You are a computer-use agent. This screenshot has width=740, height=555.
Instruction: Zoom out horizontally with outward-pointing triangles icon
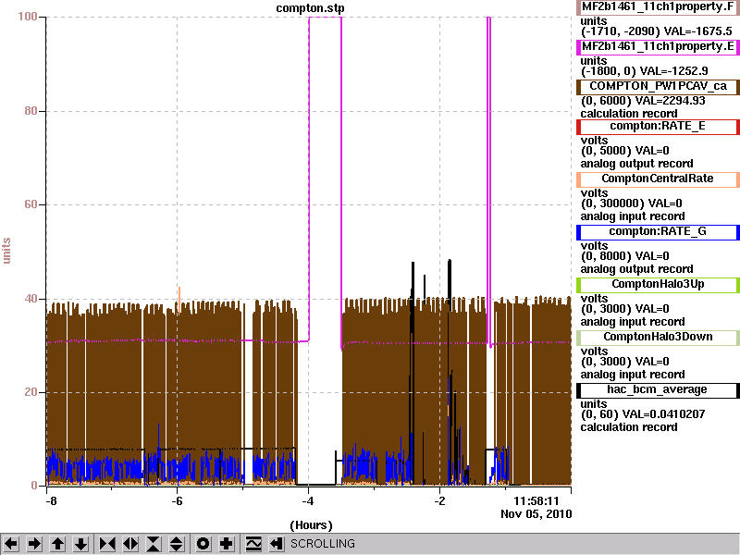(130, 544)
